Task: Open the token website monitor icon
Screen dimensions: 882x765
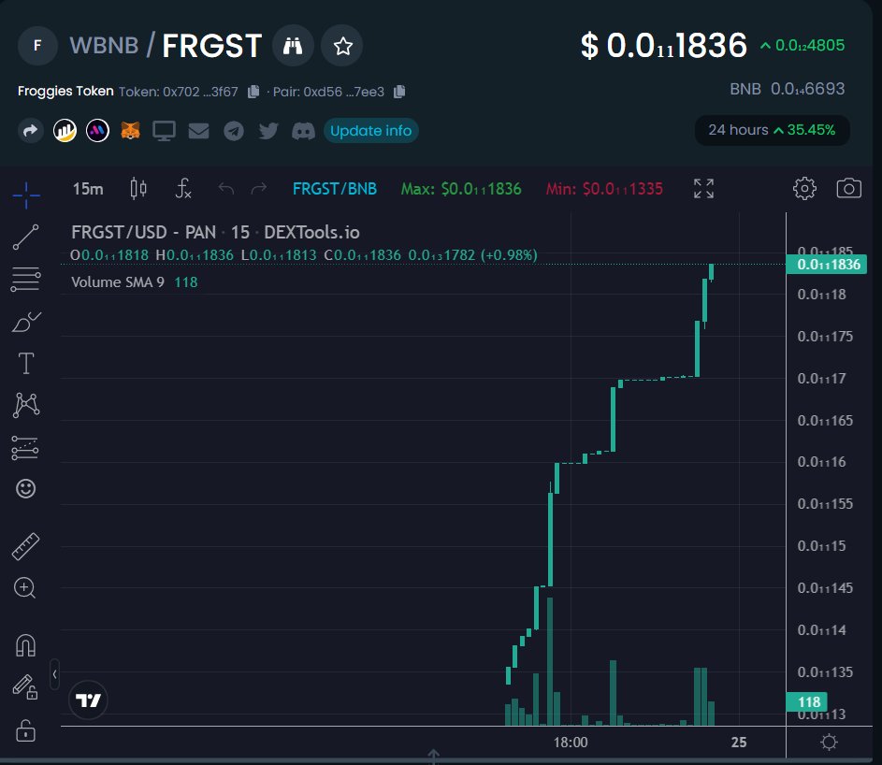Action: (x=164, y=131)
